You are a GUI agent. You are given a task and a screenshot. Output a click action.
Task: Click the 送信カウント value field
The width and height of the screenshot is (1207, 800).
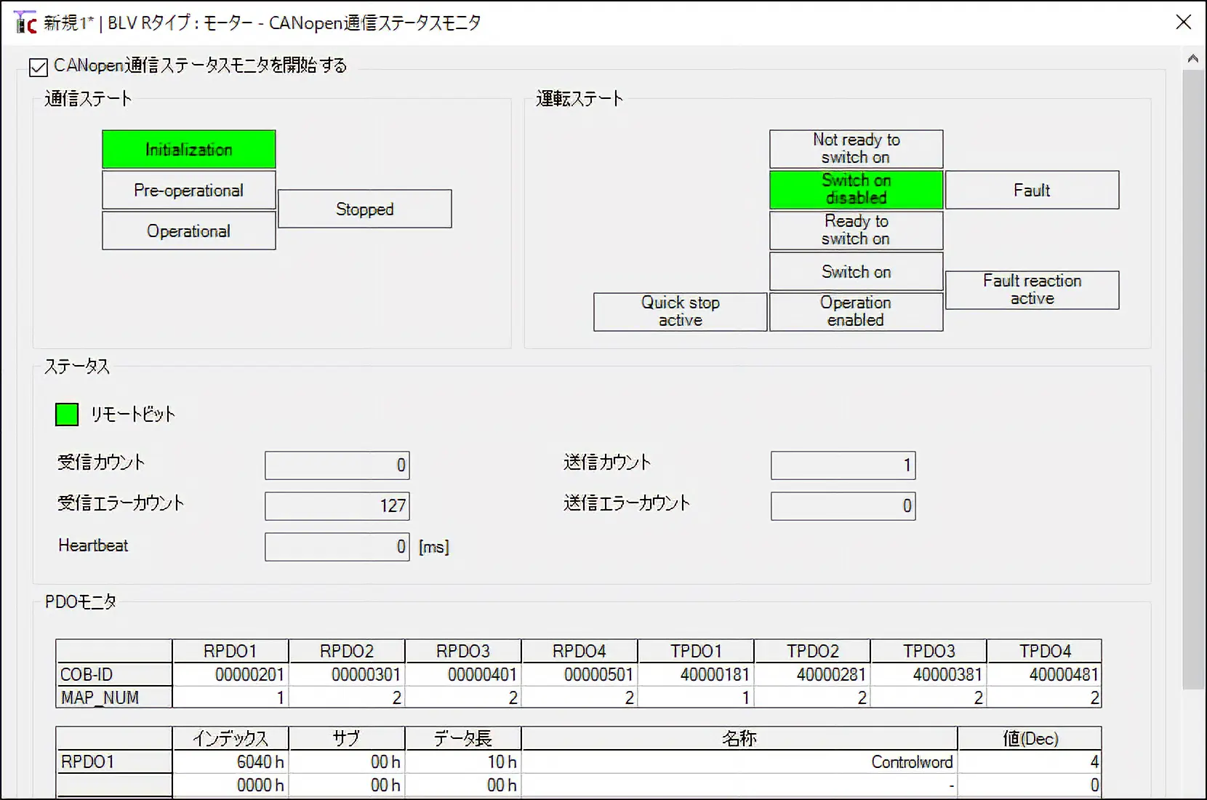(x=843, y=465)
